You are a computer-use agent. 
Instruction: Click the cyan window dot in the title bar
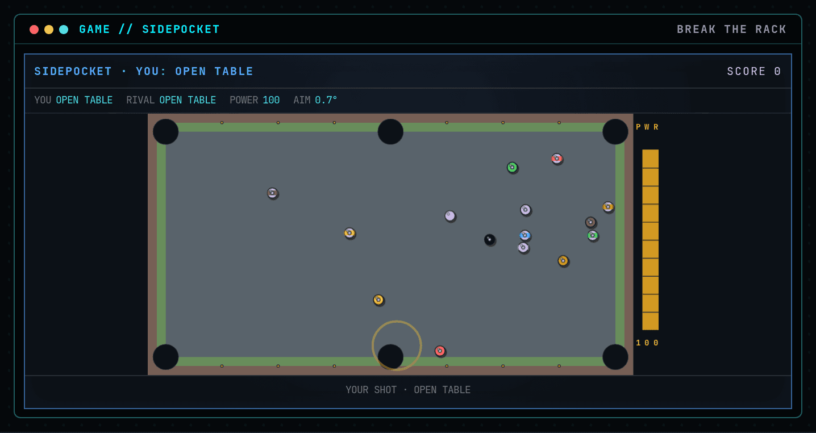tap(64, 30)
